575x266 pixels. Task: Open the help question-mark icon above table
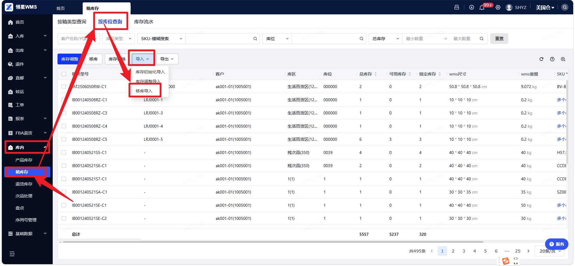(x=552, y=59)
